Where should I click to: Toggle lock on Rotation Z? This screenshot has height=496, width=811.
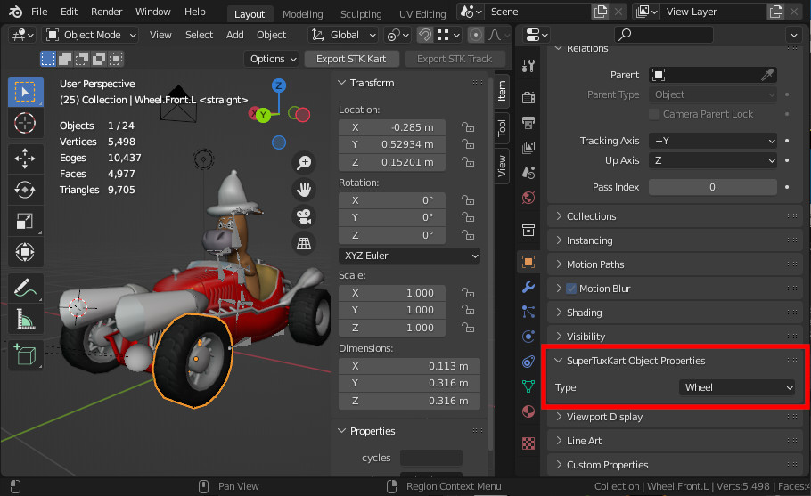(x=468, y=235)
